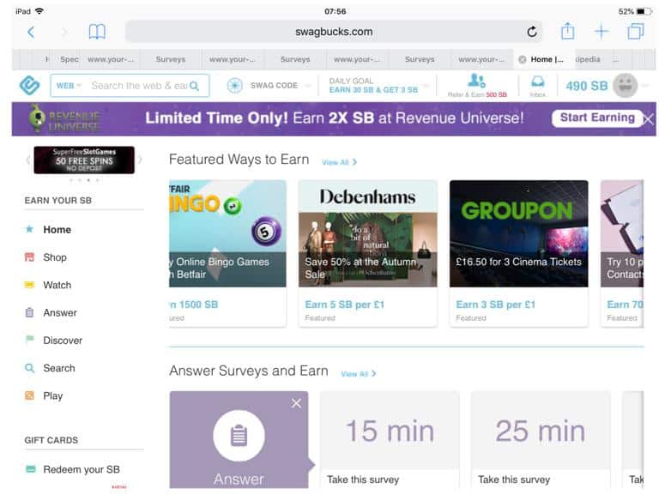Open Home in the sidebar
Viewport: 665px width, 501px height.
click(57, 230)
